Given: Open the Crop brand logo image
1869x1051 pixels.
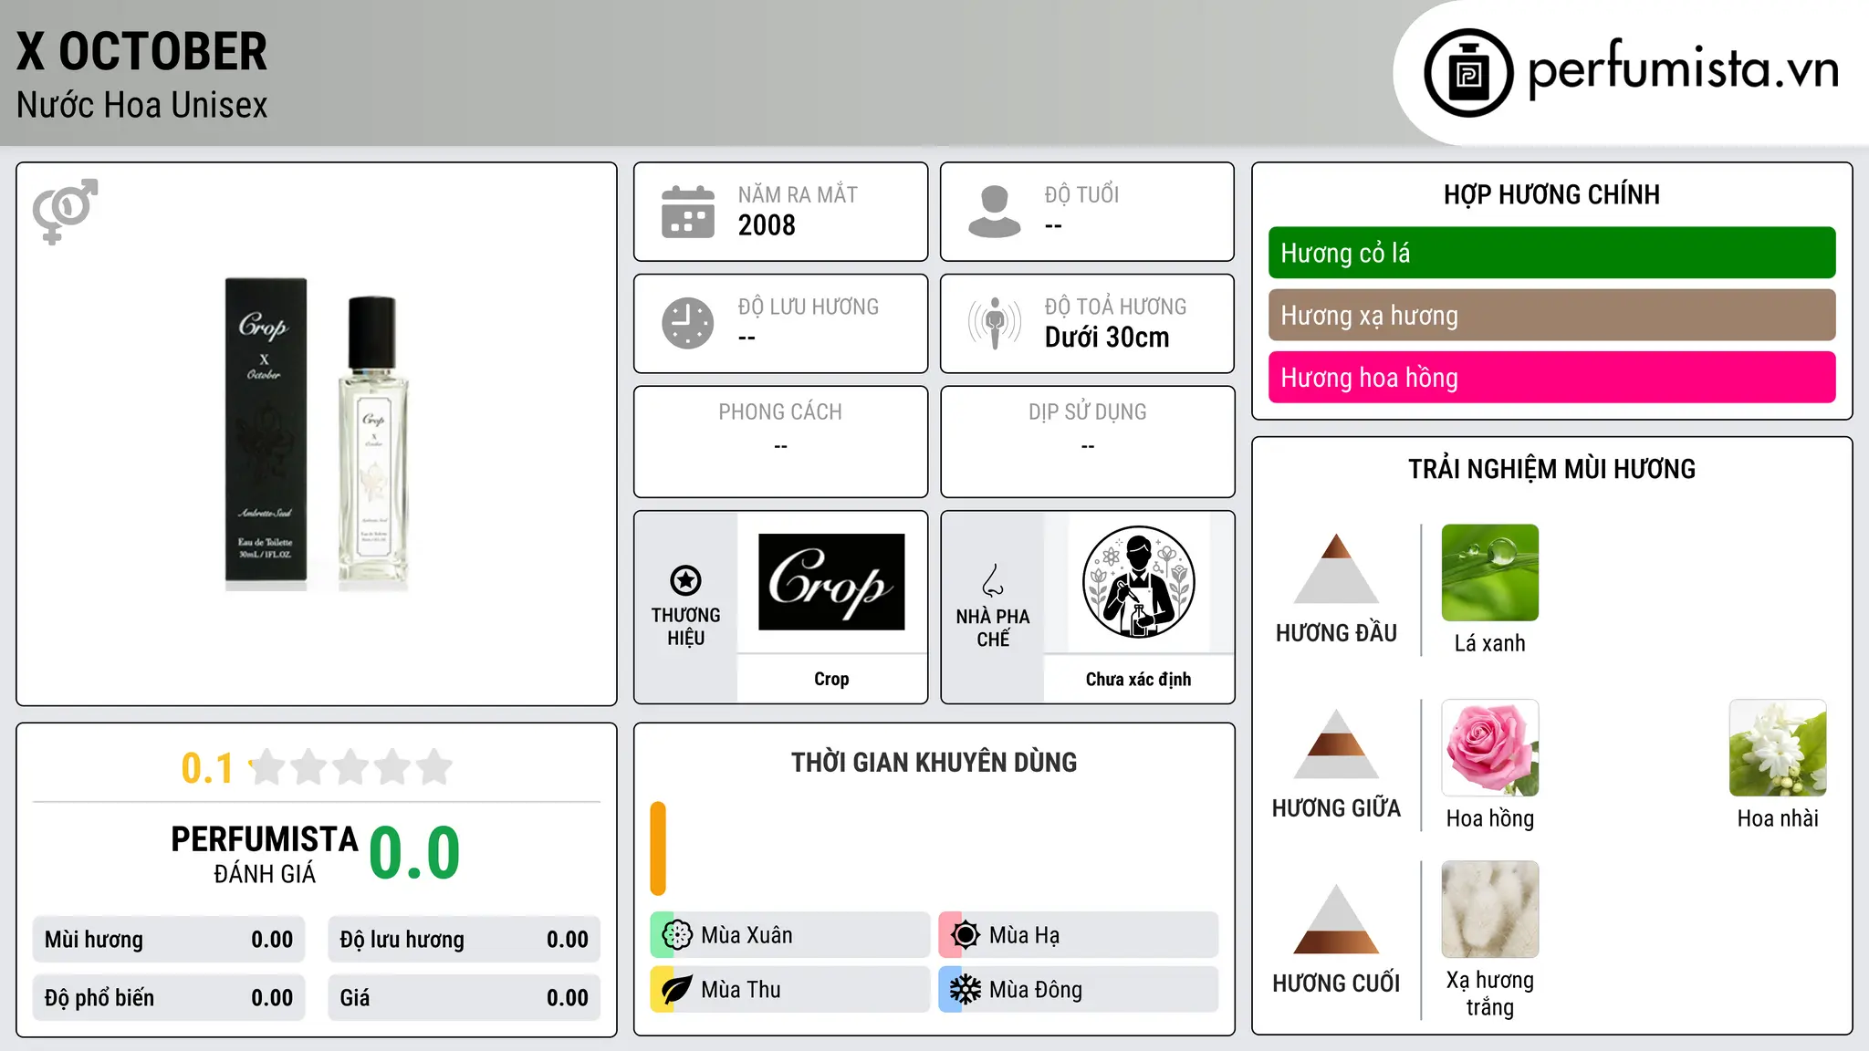Looking at the screenshot, I should pos(831,582).
